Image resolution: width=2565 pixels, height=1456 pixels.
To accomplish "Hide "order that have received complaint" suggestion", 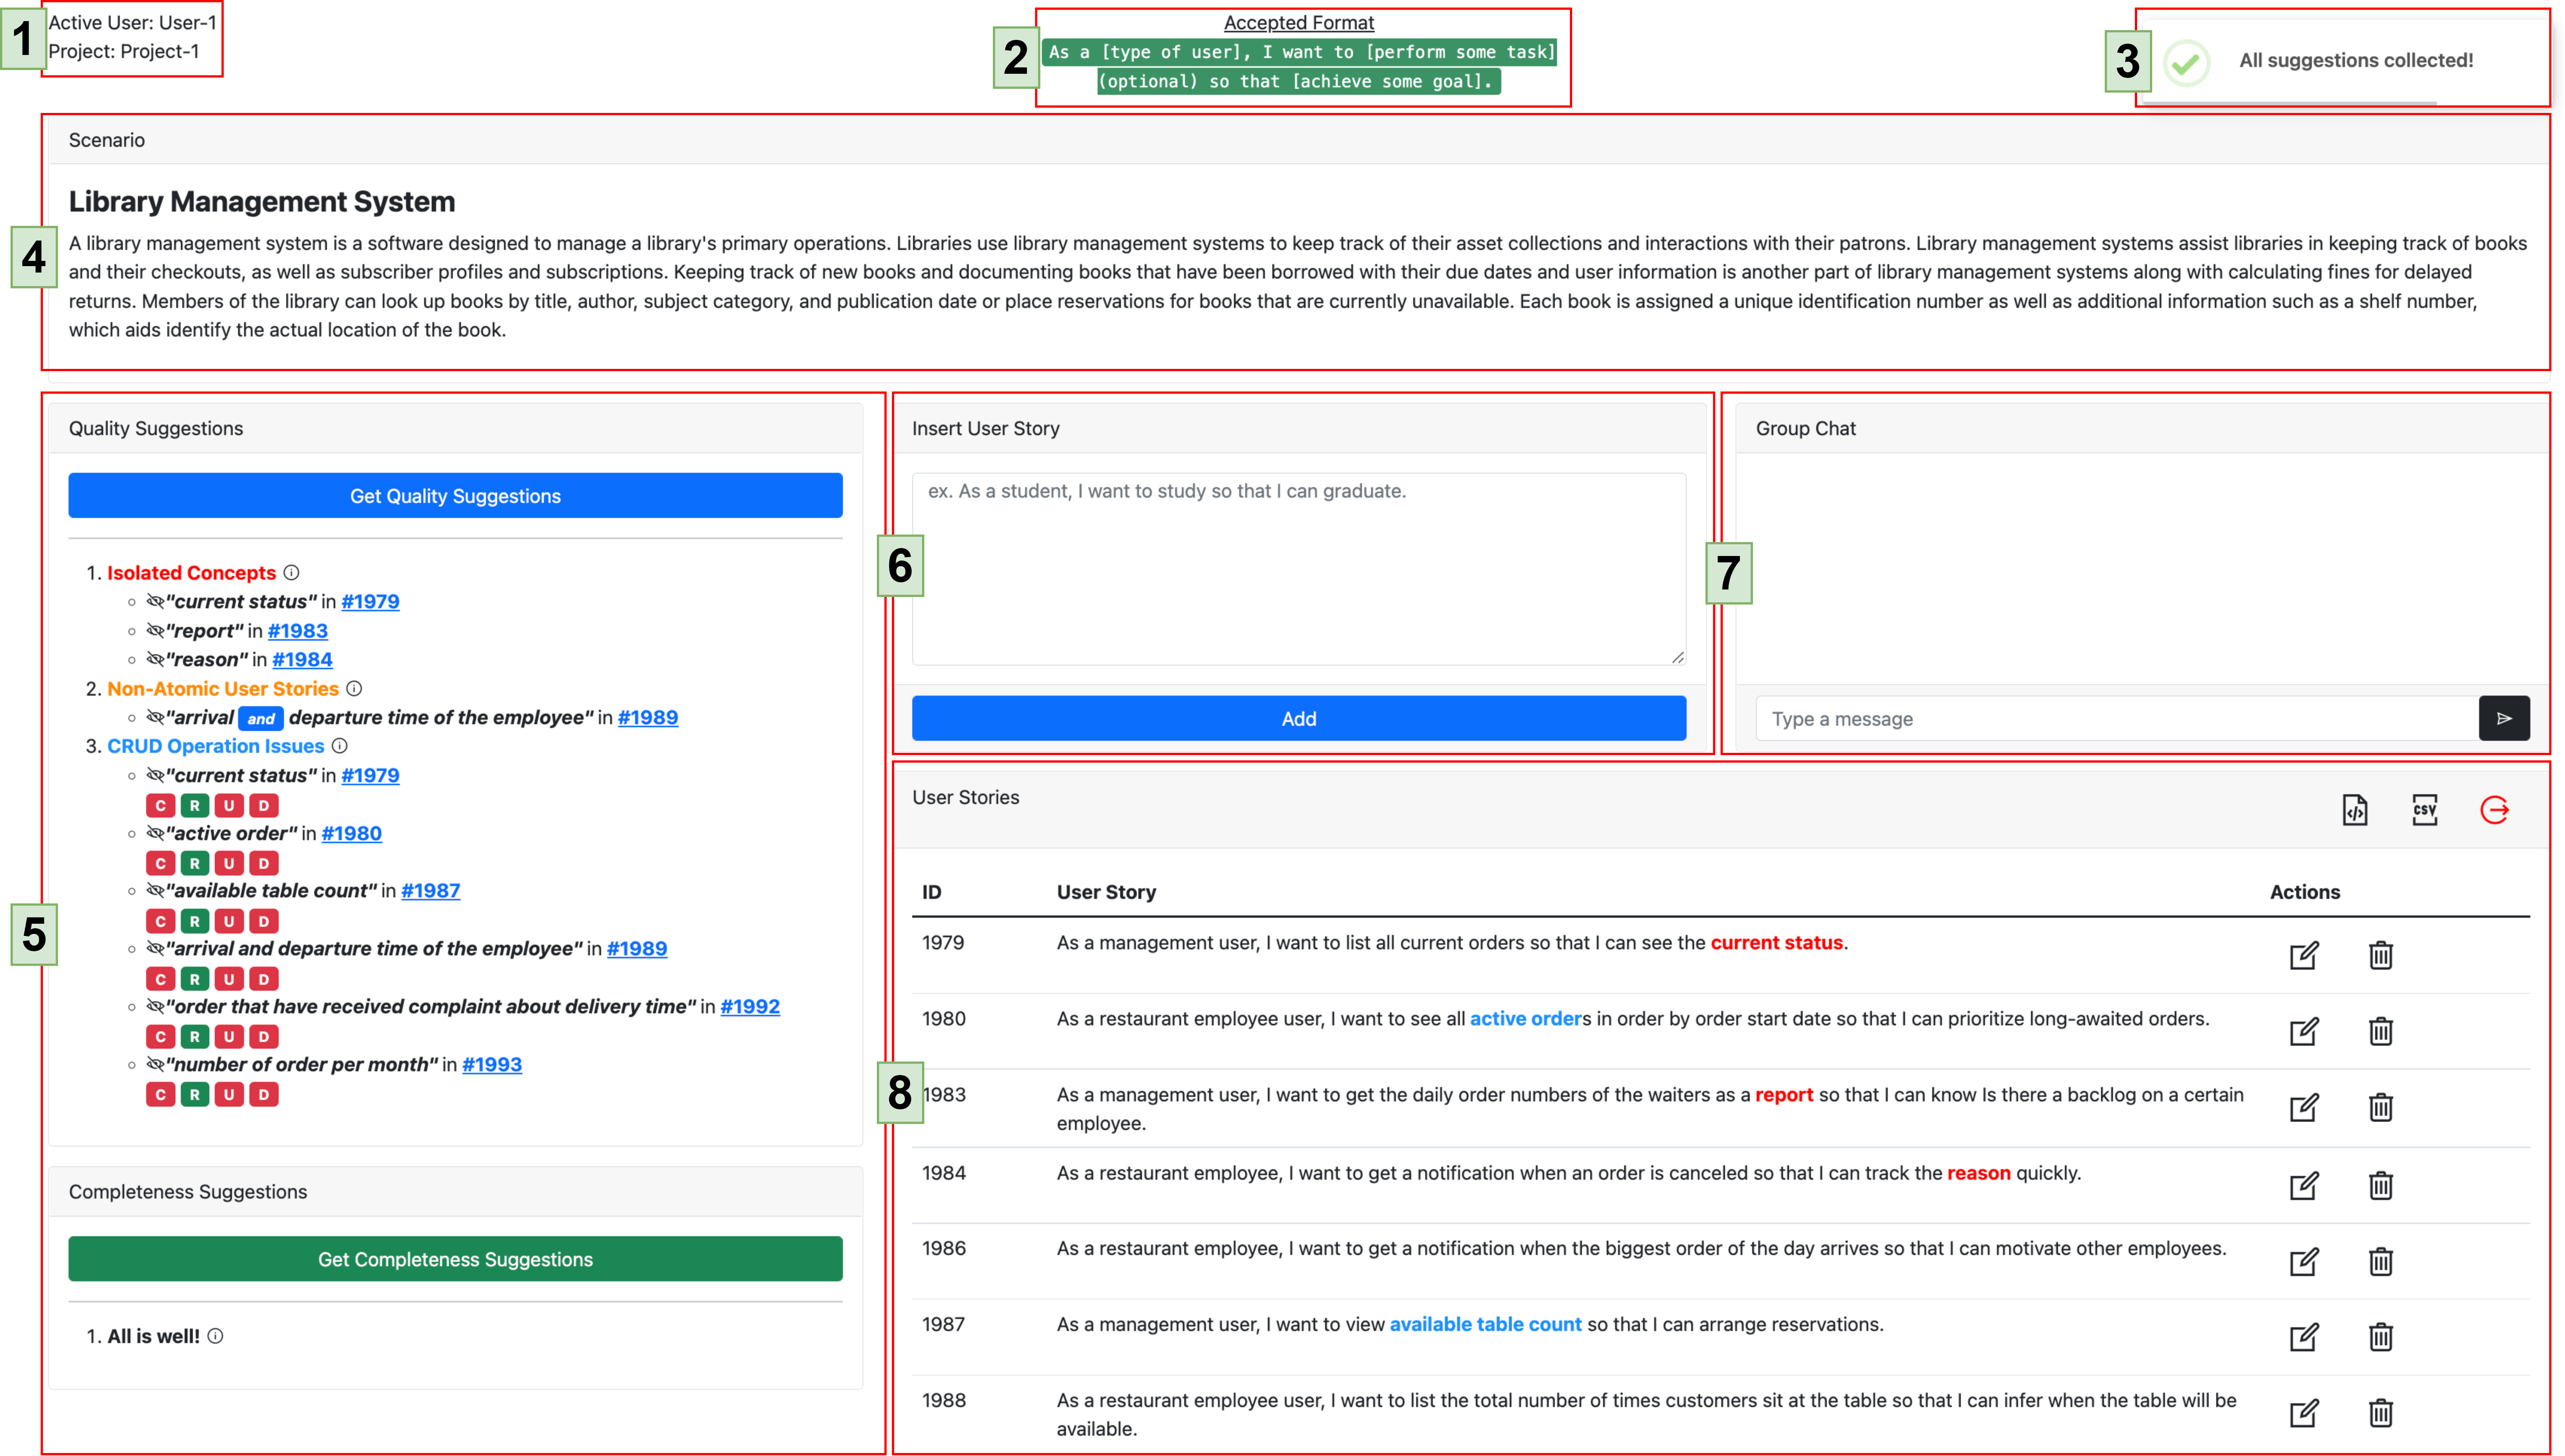I will tap(155, 1006).
